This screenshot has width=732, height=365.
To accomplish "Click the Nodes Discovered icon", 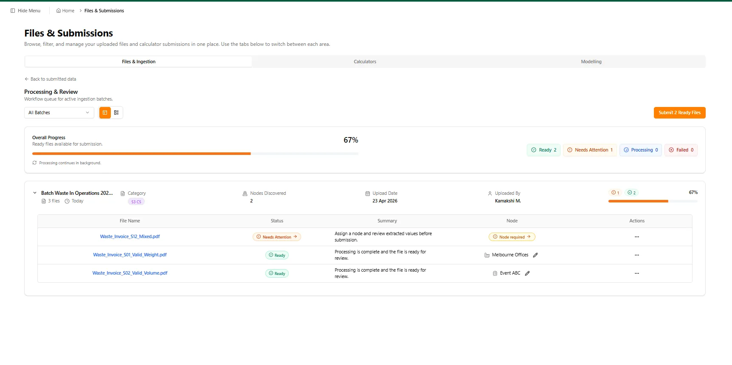I will point(245,194).
